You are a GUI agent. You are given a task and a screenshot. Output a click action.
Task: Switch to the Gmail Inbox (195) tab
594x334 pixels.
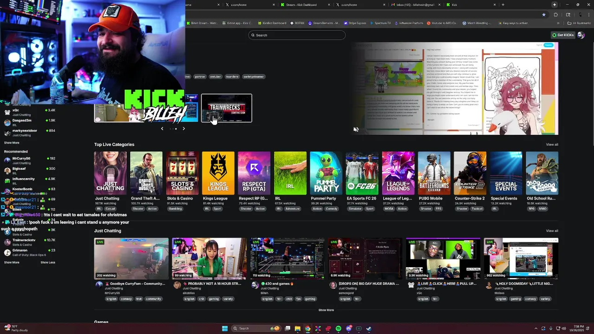tap(416, 5)
